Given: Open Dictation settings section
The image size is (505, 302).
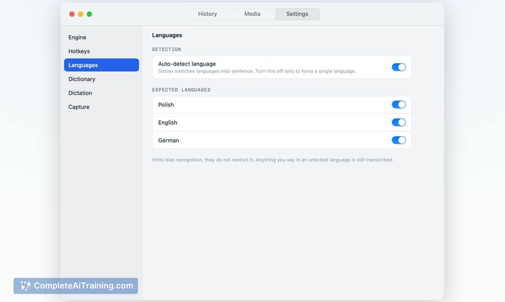Looking at the screenshot, I should pos(102,93).
